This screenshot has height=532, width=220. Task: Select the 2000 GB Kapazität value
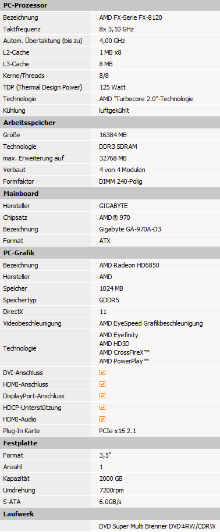pyautogui.click(x=111, y=479)
